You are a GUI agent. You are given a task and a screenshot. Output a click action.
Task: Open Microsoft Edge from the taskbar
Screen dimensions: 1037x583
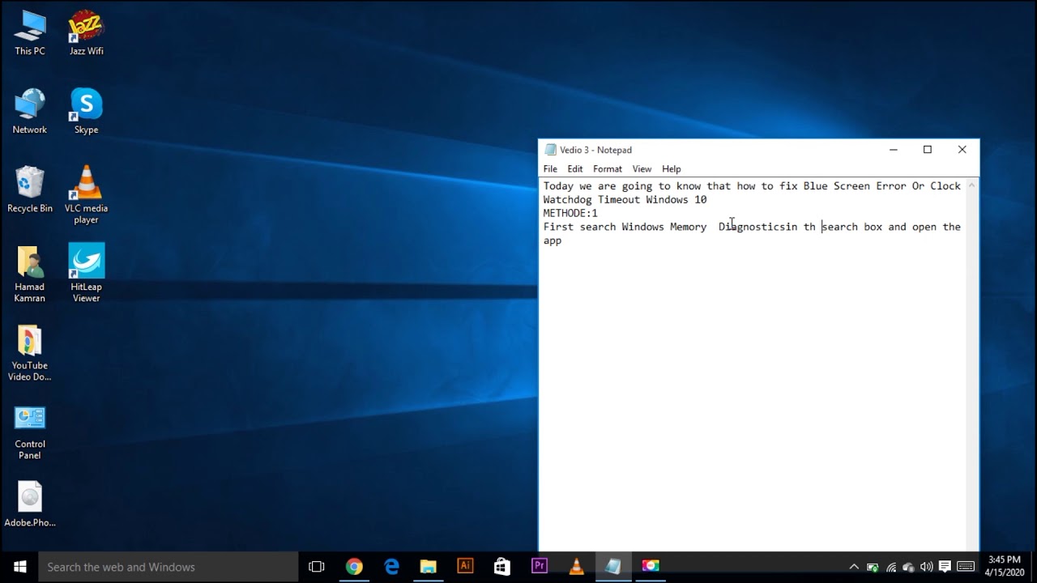tap(391, 567)
